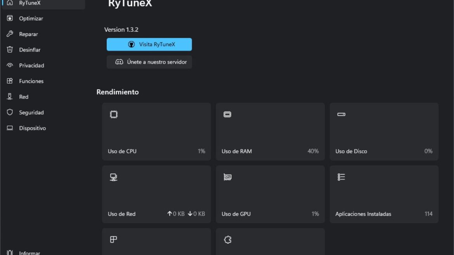
Task: Click the shield icon for Seguridad
Action: 10,112
